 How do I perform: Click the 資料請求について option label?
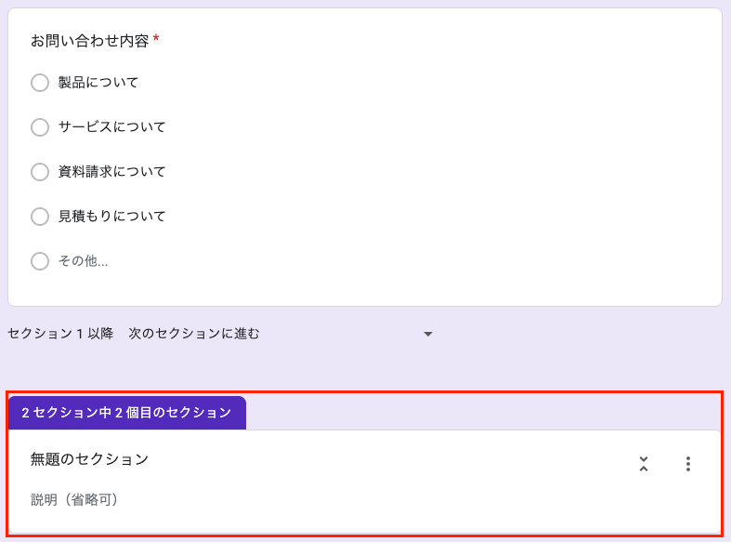coord(112,172)
